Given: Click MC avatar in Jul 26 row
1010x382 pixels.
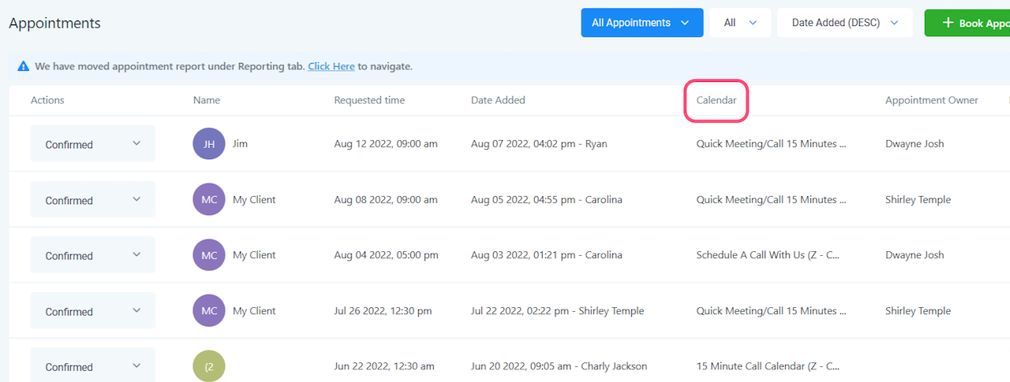Looking at the screenshot, I should click(209, 311).
